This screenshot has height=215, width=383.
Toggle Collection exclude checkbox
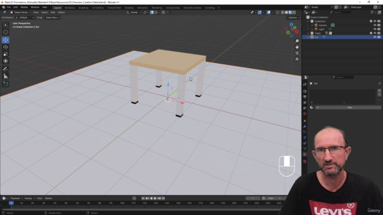coord(371,21)
